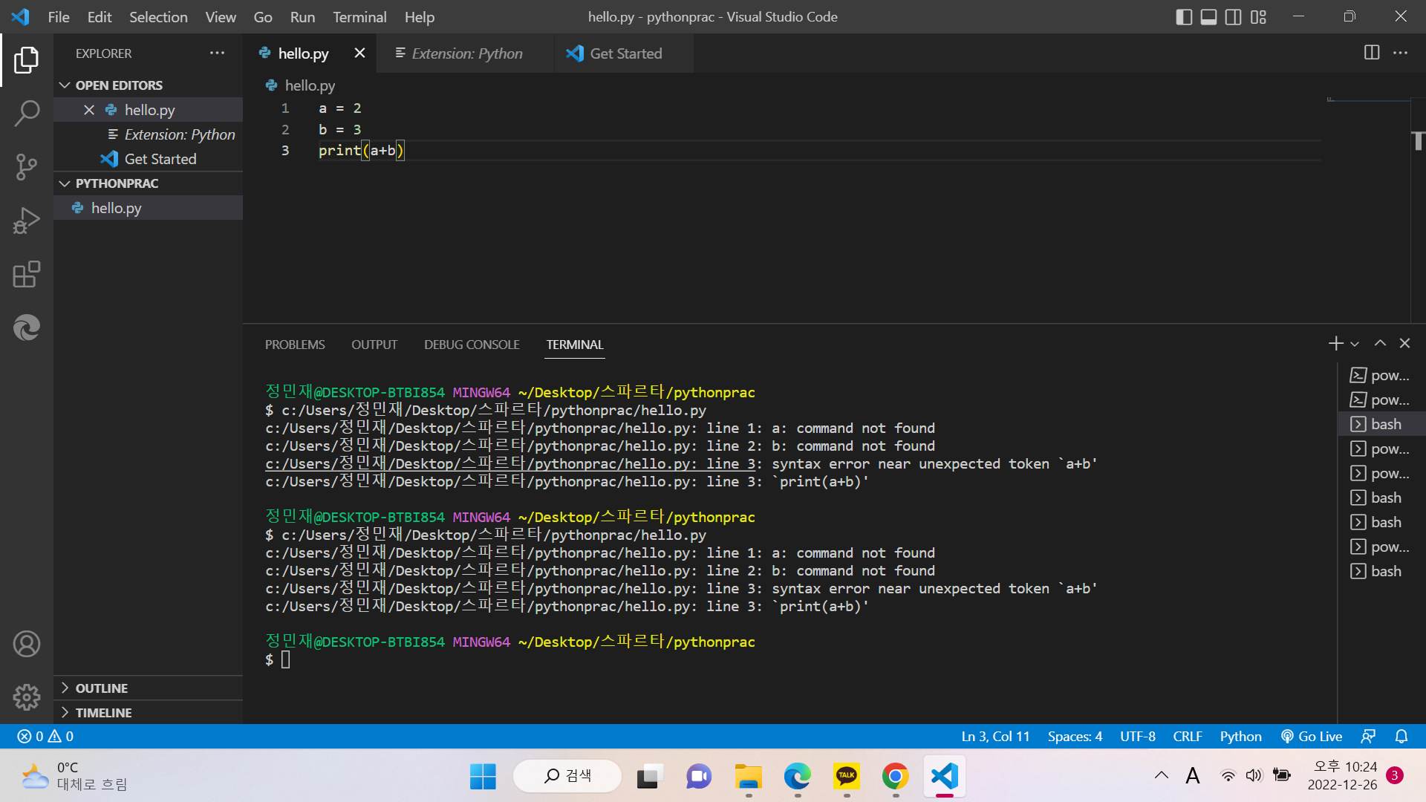Open the View menu
This screenshot has width=1426, height=802.
[x=221, y=17]
